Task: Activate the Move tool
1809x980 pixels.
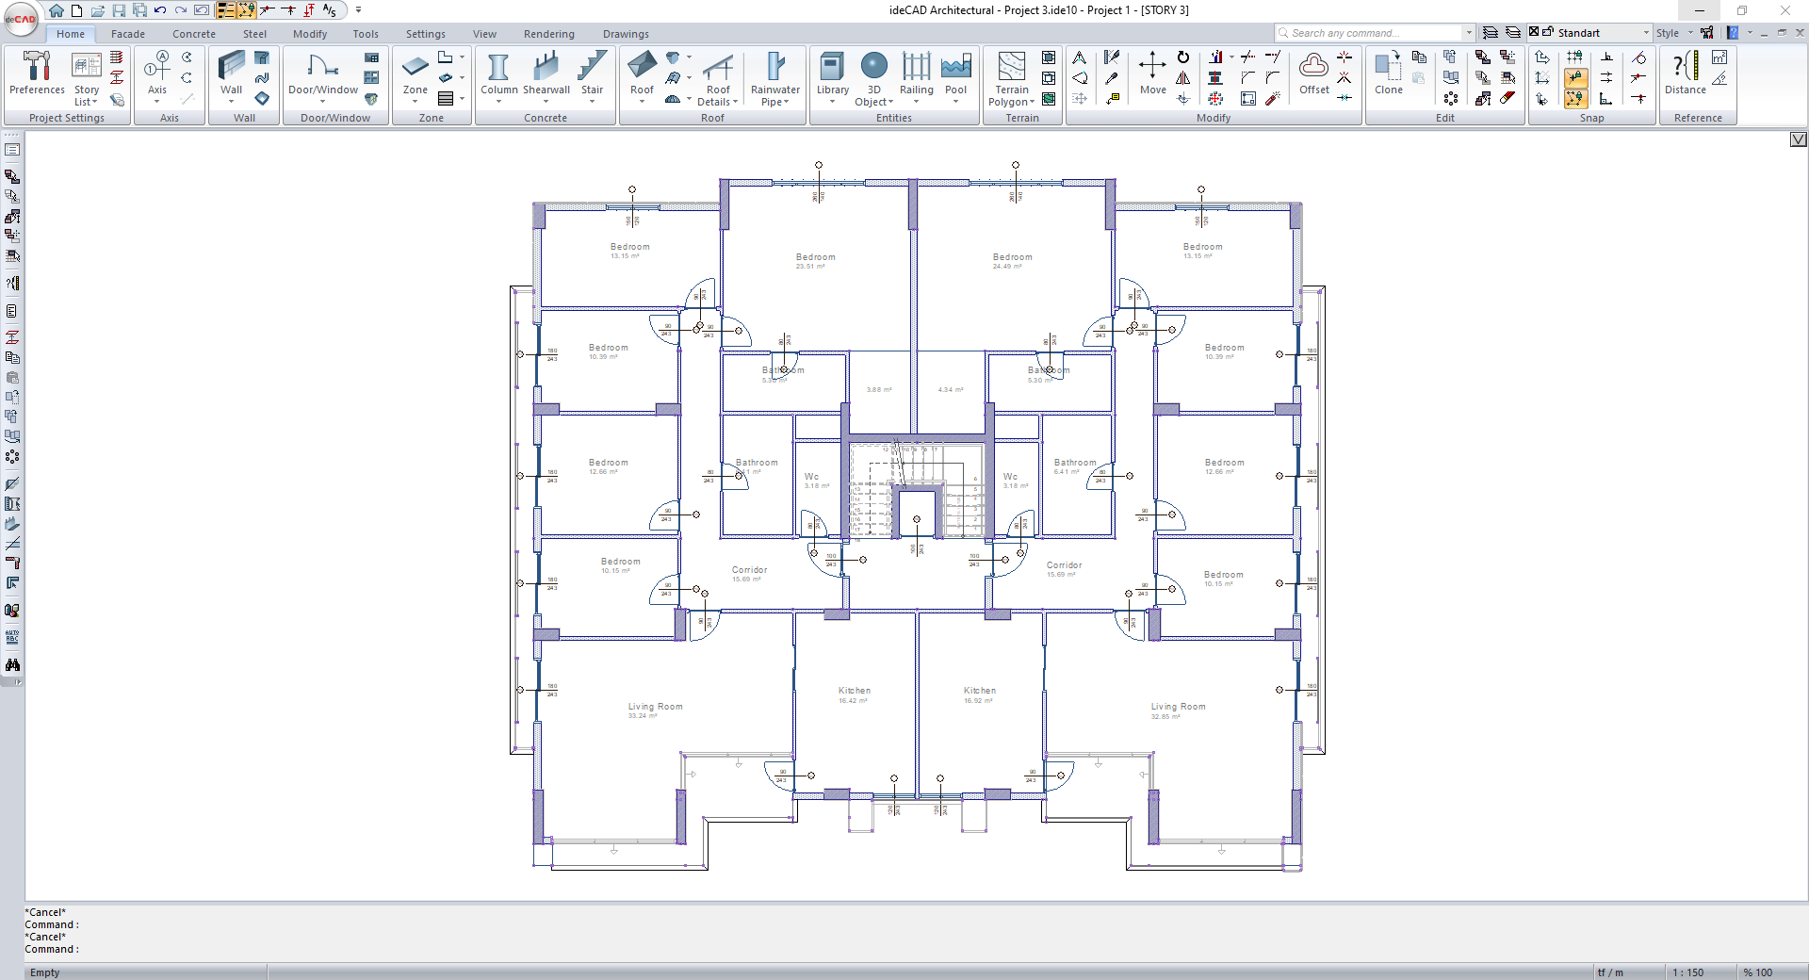Action: [1152, 74]
